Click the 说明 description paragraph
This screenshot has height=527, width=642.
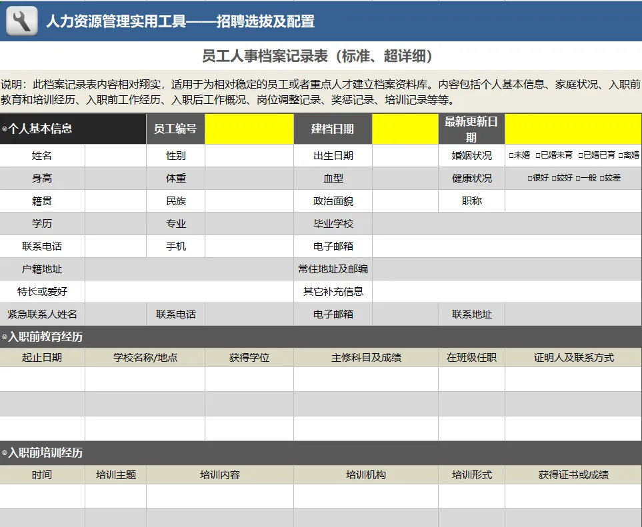pos(321,92)
